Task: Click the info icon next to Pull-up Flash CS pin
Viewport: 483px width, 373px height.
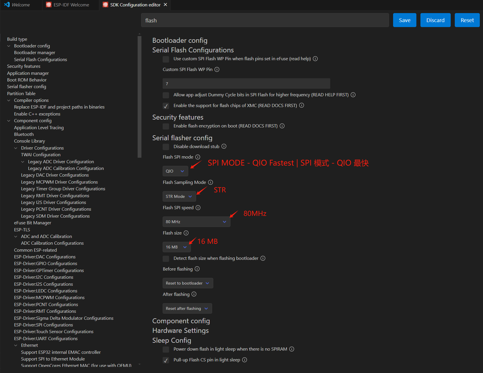Action: coord(244,360)
